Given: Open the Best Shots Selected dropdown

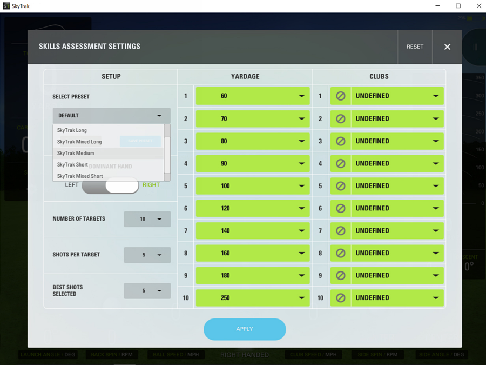Looking at the screenshot, I should 147,291.
